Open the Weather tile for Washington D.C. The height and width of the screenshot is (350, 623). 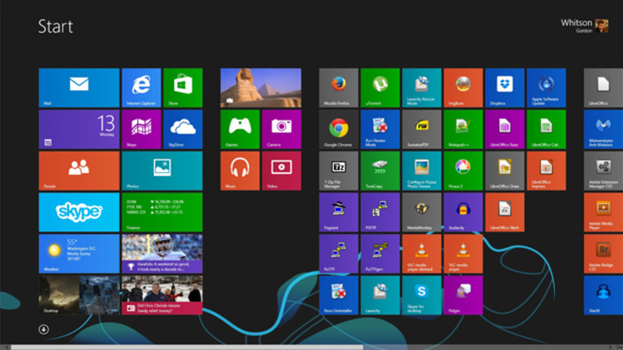(79, 253)
